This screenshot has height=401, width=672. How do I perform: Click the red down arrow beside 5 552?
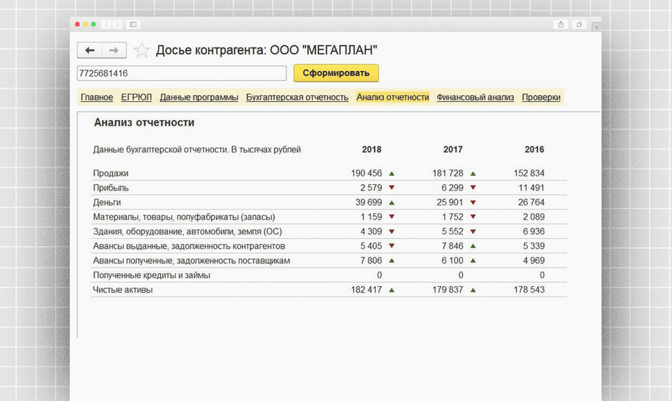point(473,231)
